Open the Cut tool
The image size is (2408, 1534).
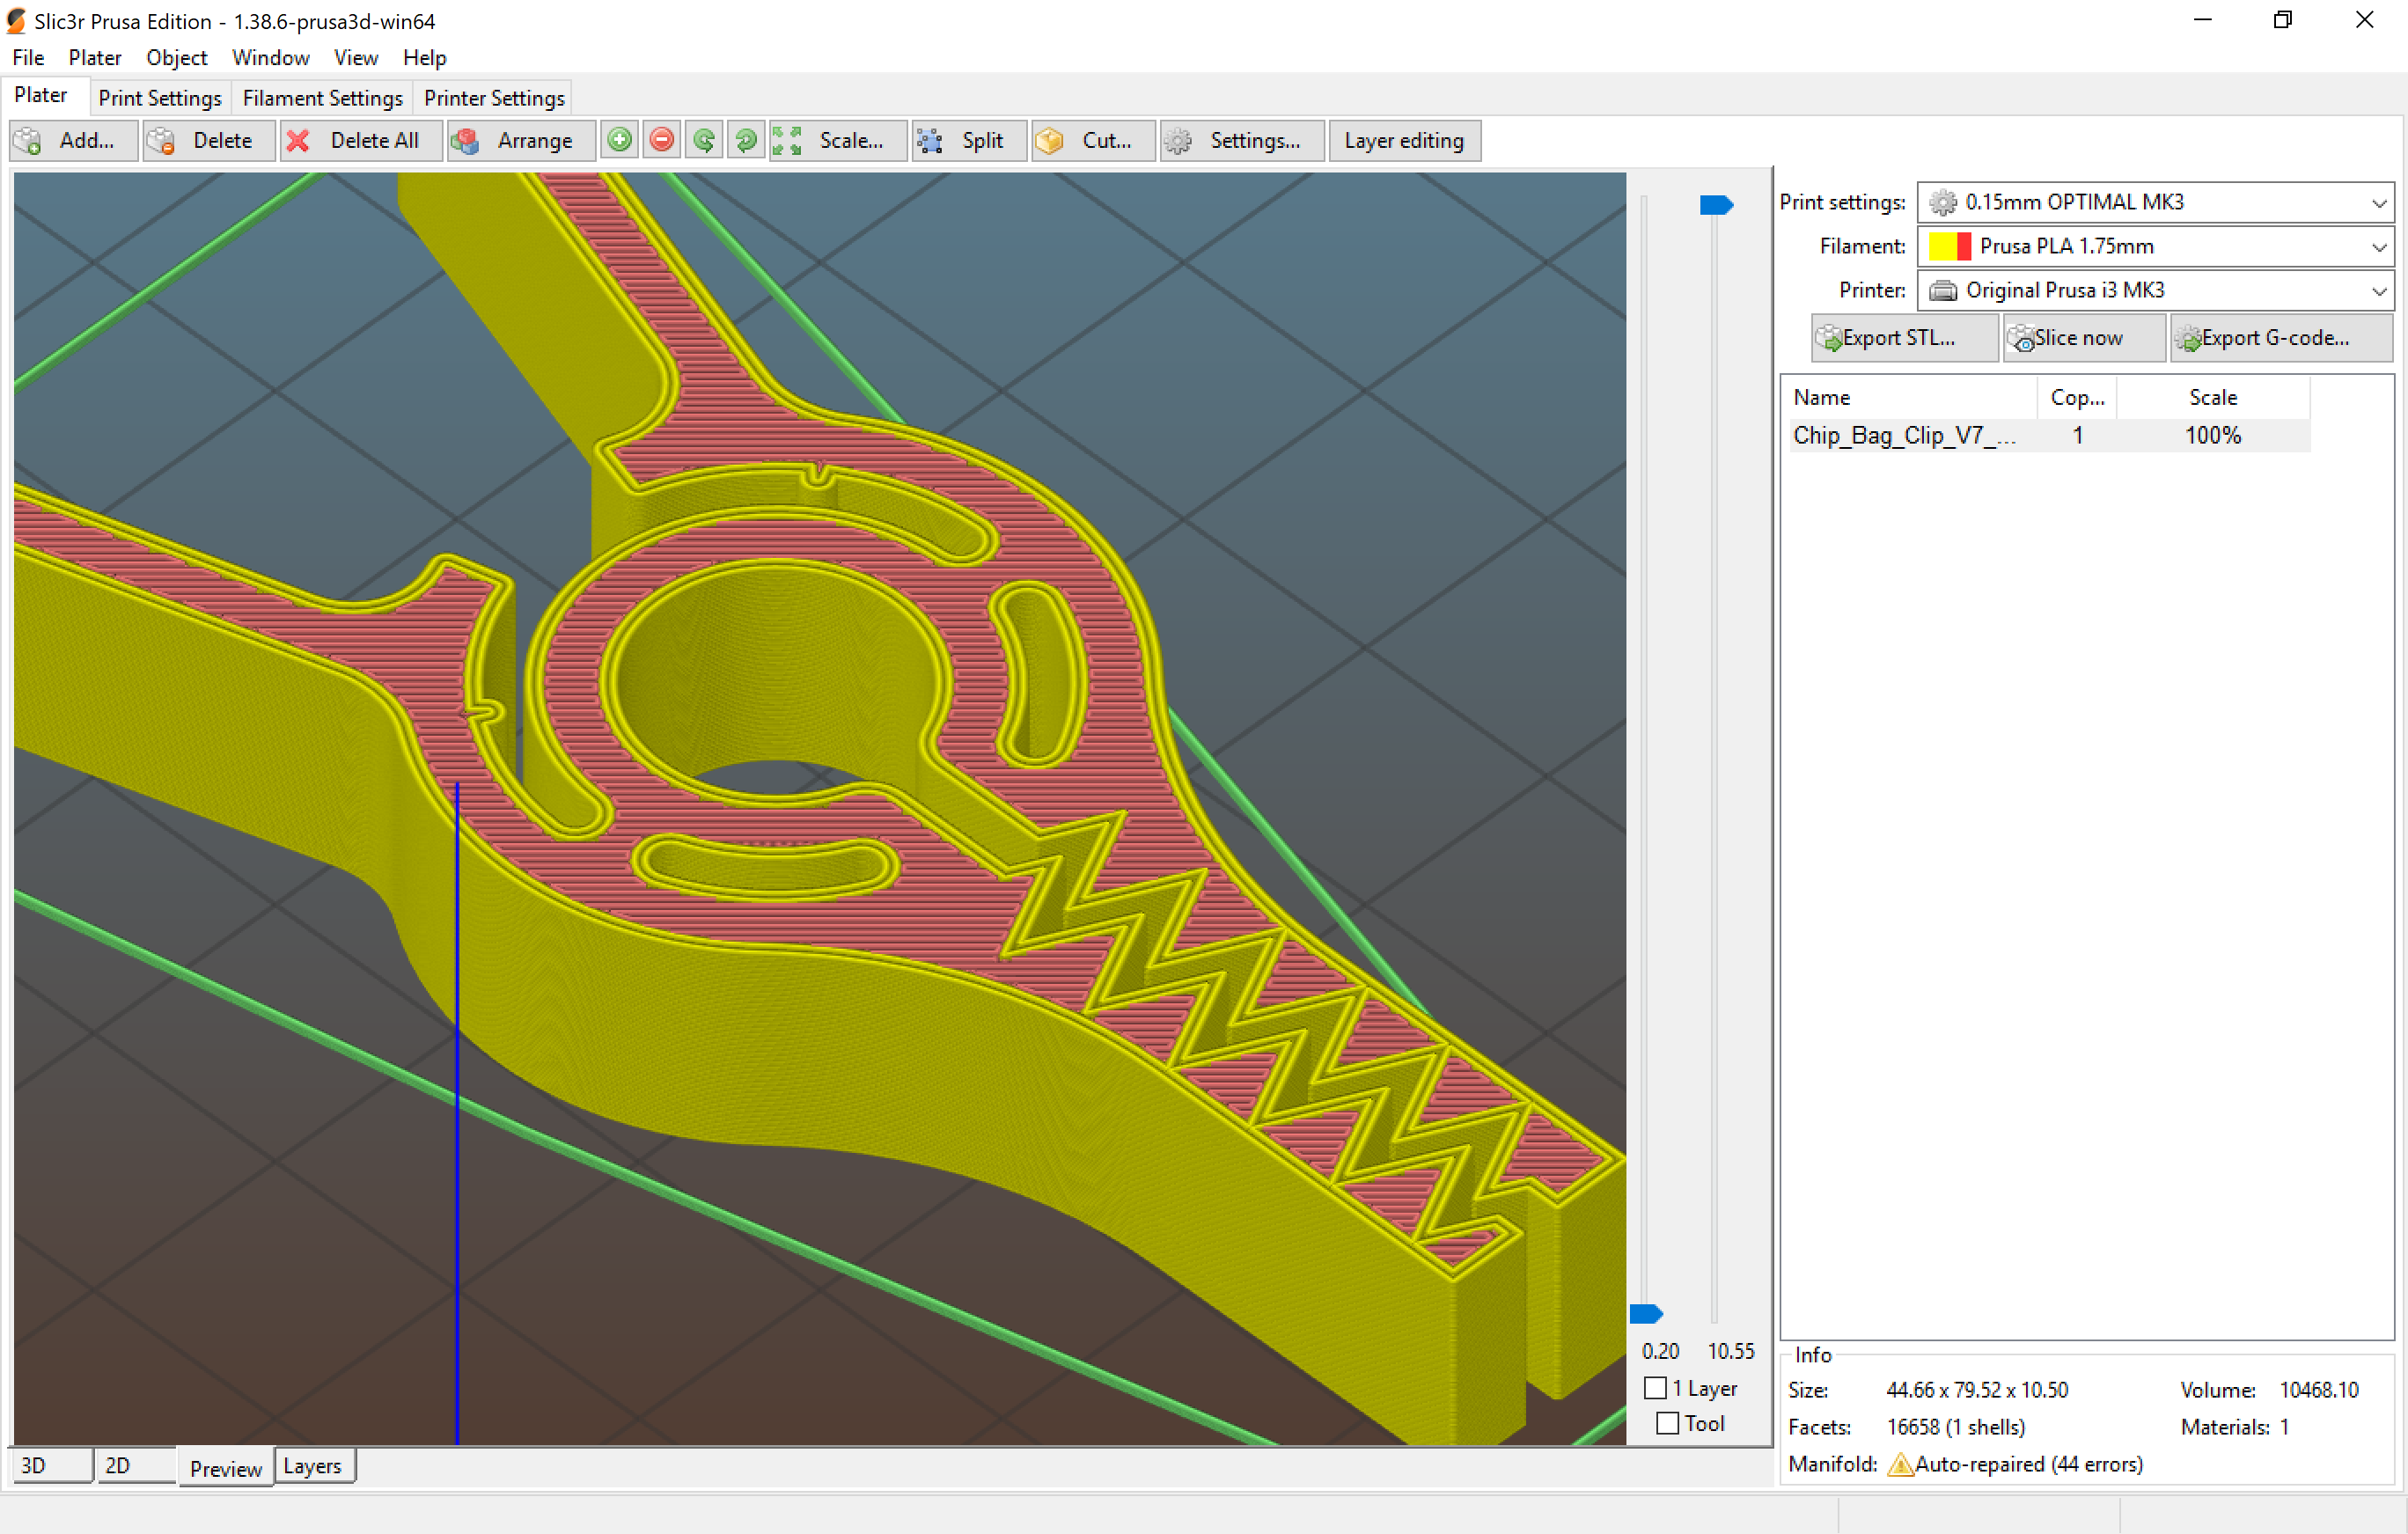(x=1092, y=140)
